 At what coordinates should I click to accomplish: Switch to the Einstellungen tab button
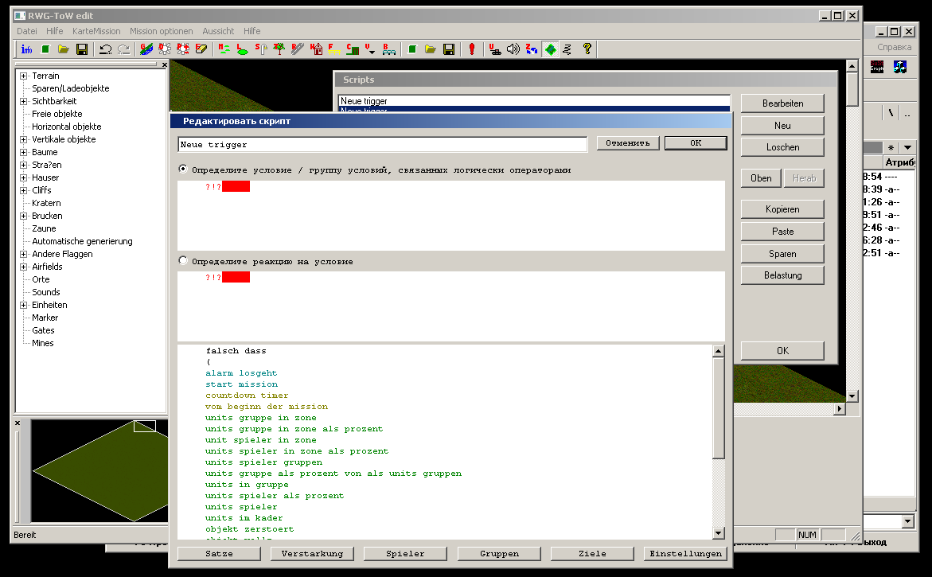[x=685, y=553]
